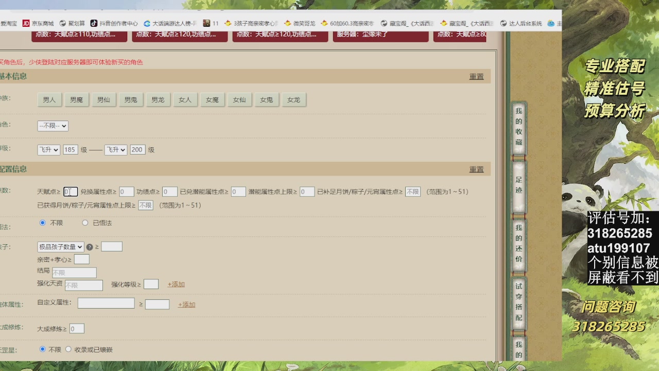Focus the 大成修炼 input field

(77, 329)
